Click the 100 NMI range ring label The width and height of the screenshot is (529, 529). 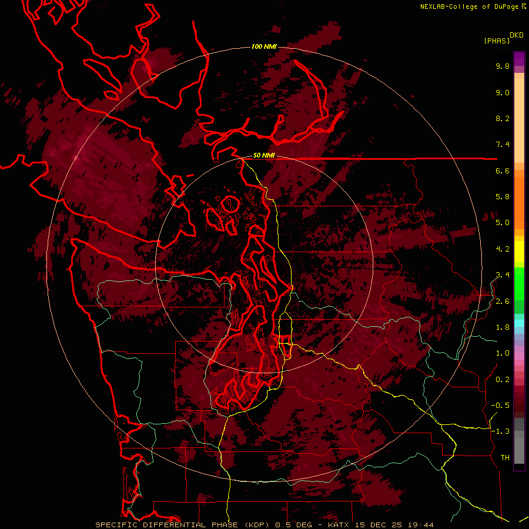click(x=264, y=46)
